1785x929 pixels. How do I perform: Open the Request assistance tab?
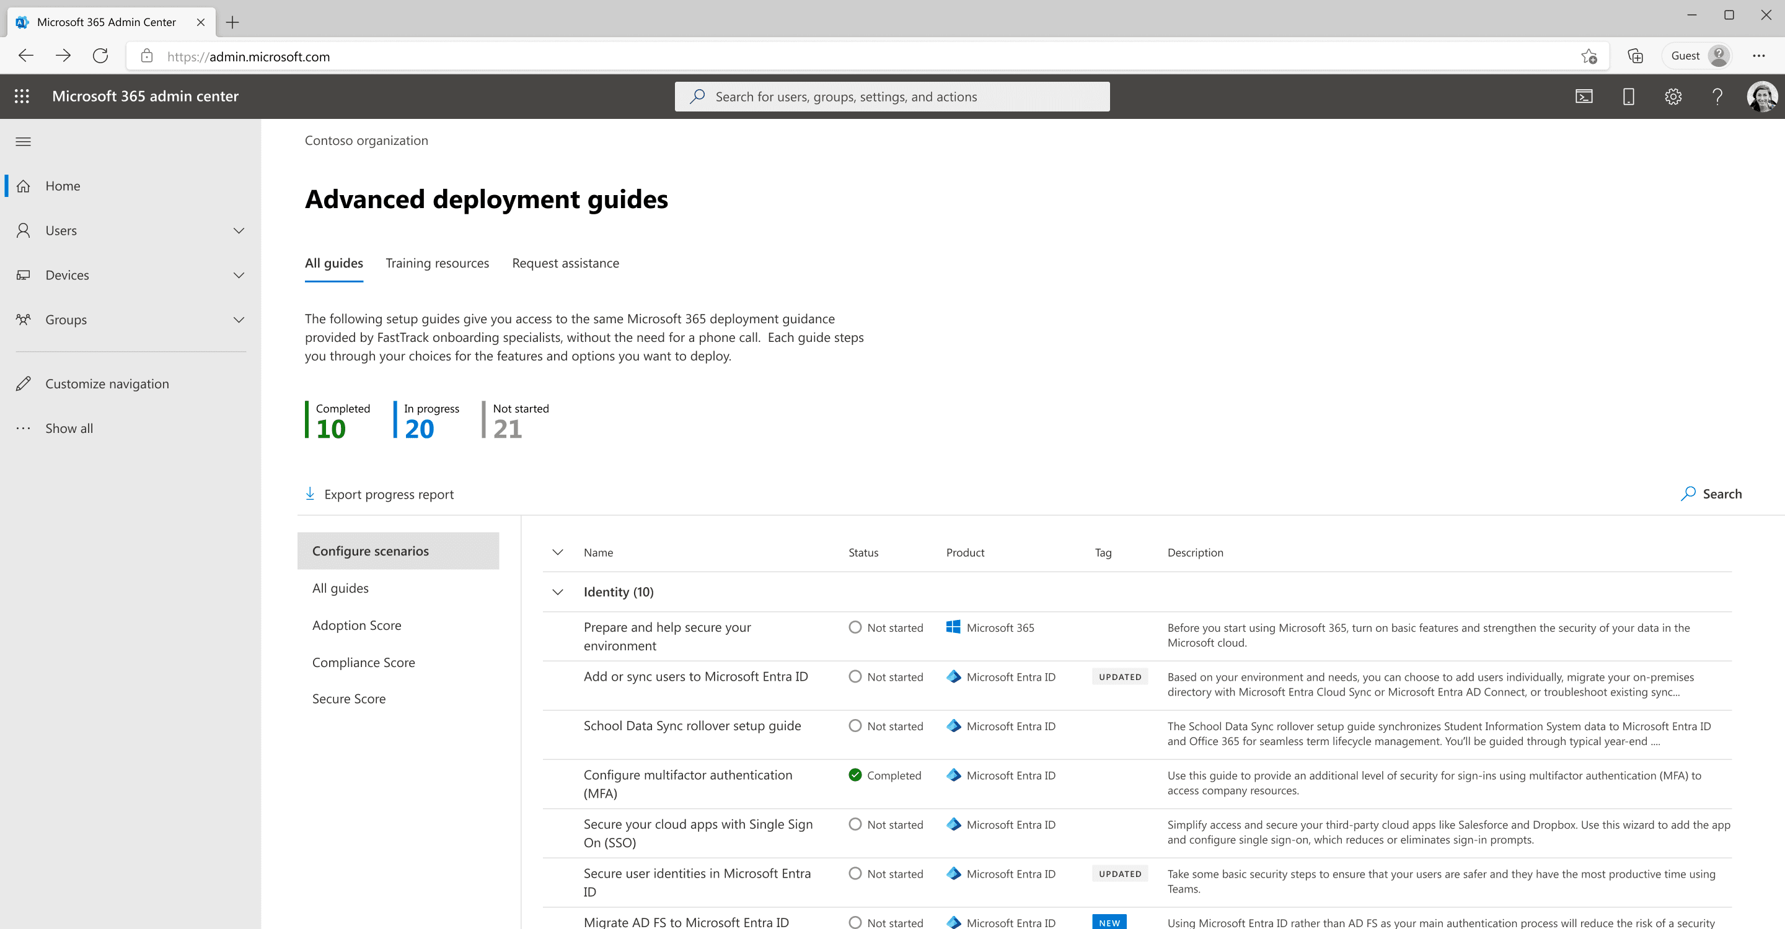[565, 263]
